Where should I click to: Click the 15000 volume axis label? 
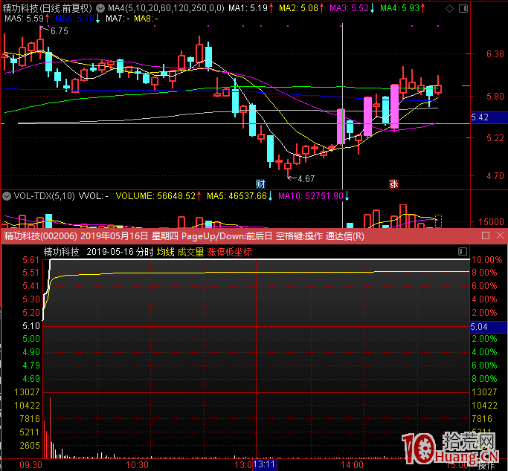point(491,222)
